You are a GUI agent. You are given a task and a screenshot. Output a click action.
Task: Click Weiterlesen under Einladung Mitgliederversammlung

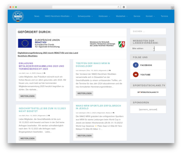coord(27,96)
